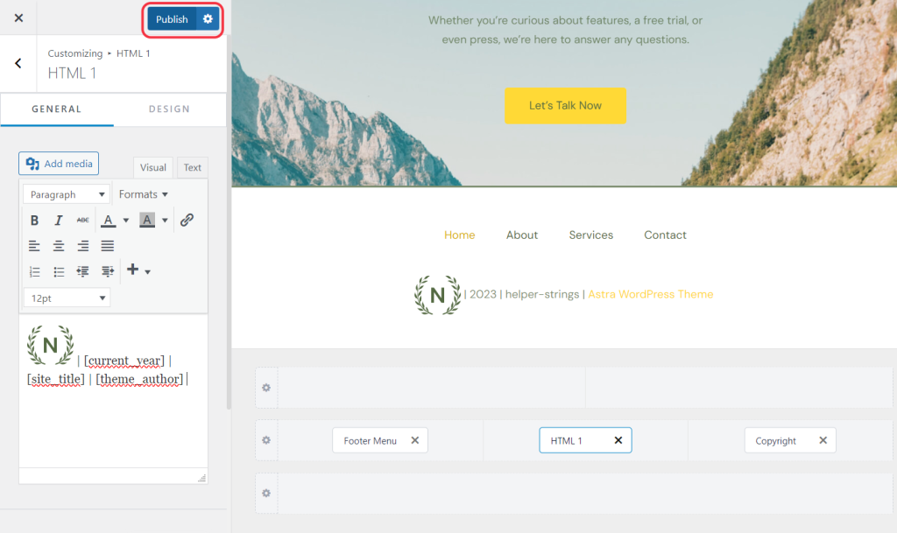Click the N logo image in editor
Screen dimensions: 897x533
tap(50, 345)
